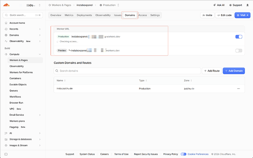The height and width of the screenshot is (158, 253).
Task: Collapse the sidebar with the bottom panel icon
Action: click(6, 154)
